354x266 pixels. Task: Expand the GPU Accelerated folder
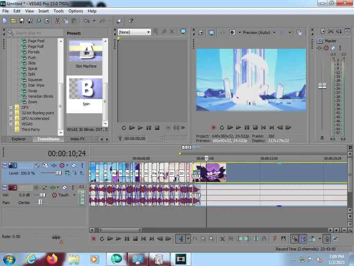coord(11,118)
